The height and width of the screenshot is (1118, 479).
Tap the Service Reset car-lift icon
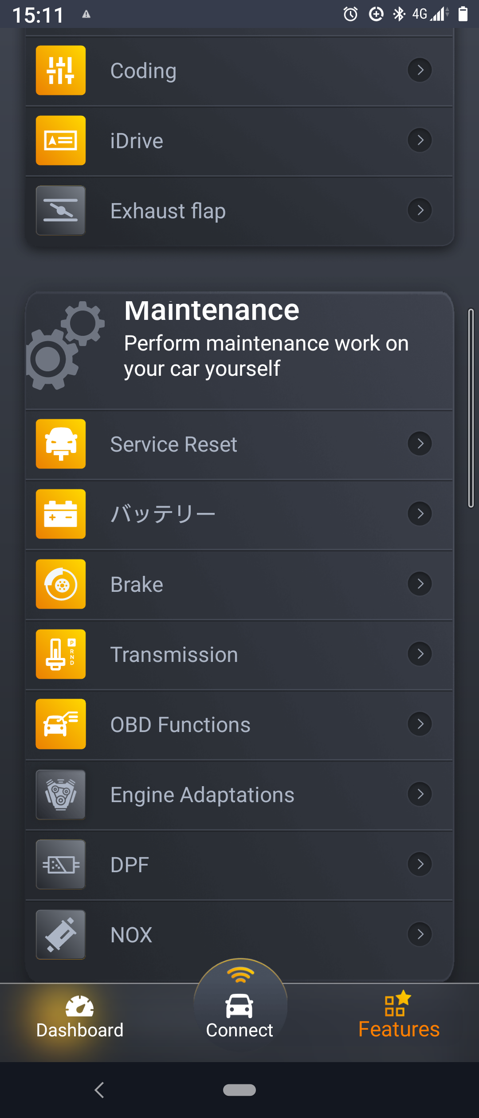coord(61,444)
